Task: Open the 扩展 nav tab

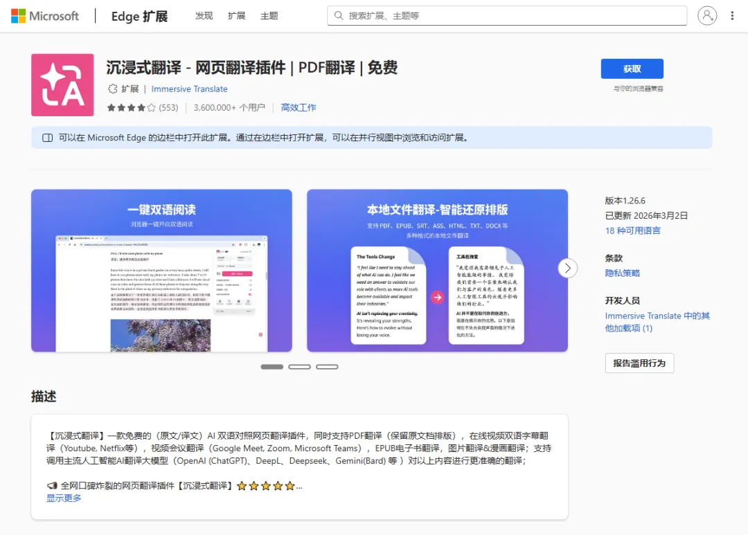Action: (x=236, y=16)
